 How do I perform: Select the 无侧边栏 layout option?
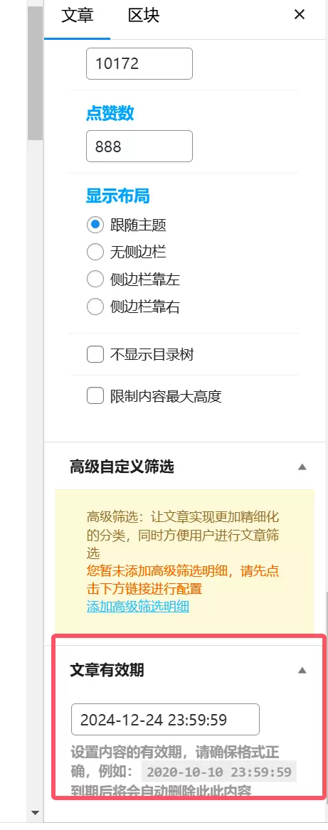point(95,252)
